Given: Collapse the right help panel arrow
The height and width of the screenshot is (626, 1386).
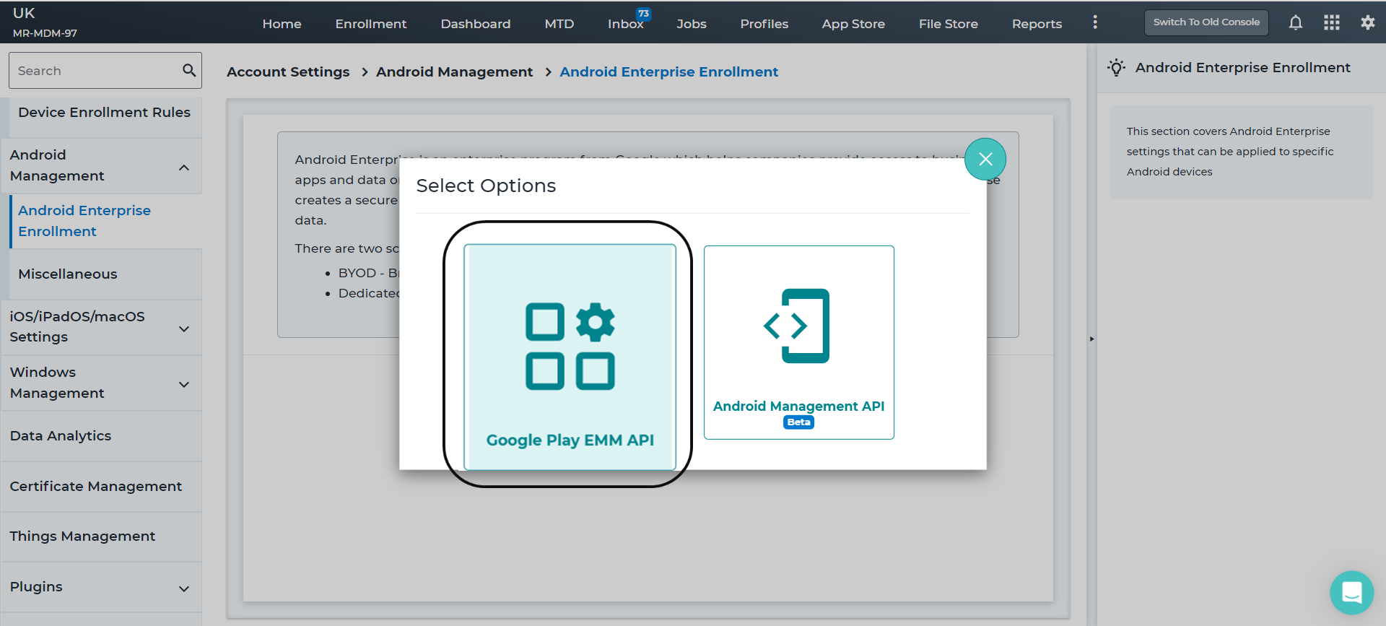Looking at the screenshot, I should (1091, 339).
